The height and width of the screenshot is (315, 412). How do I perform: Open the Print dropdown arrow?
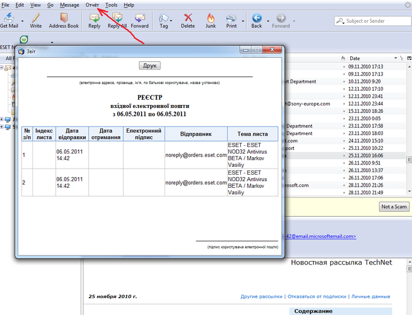pyautogui.click(x=243, y=21)
